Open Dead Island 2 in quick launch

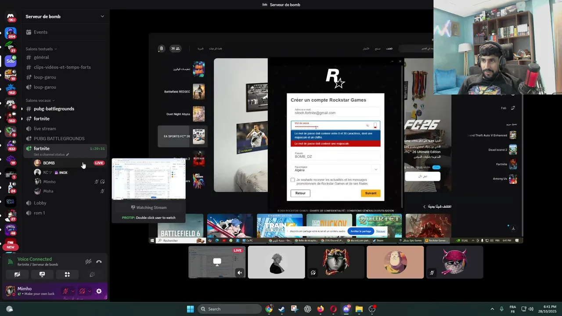click(503, 150)
